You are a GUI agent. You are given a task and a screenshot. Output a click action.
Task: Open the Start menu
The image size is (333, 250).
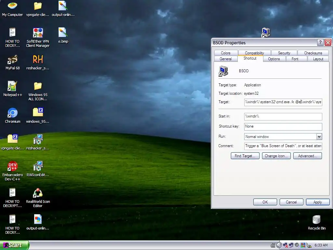14,245
